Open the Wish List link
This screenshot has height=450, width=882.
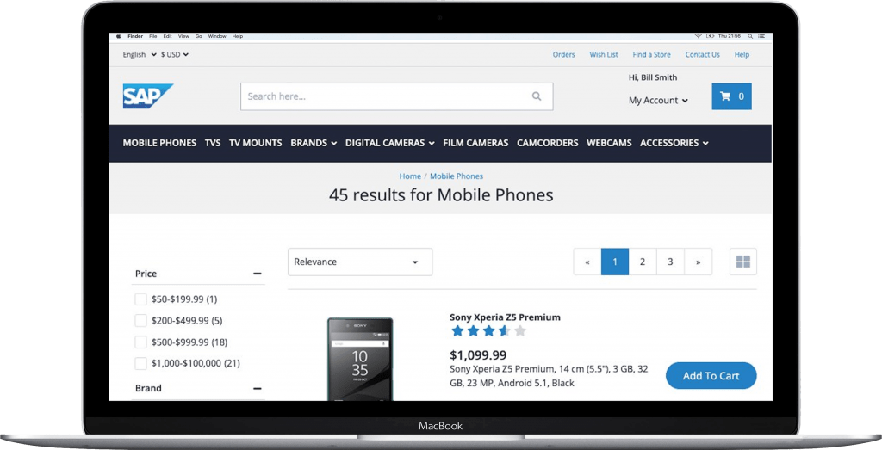603,55
